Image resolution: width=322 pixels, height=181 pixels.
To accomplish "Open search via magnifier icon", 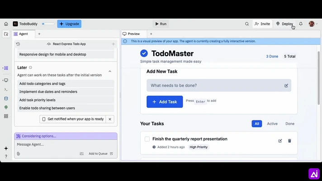I will point(247,24).
